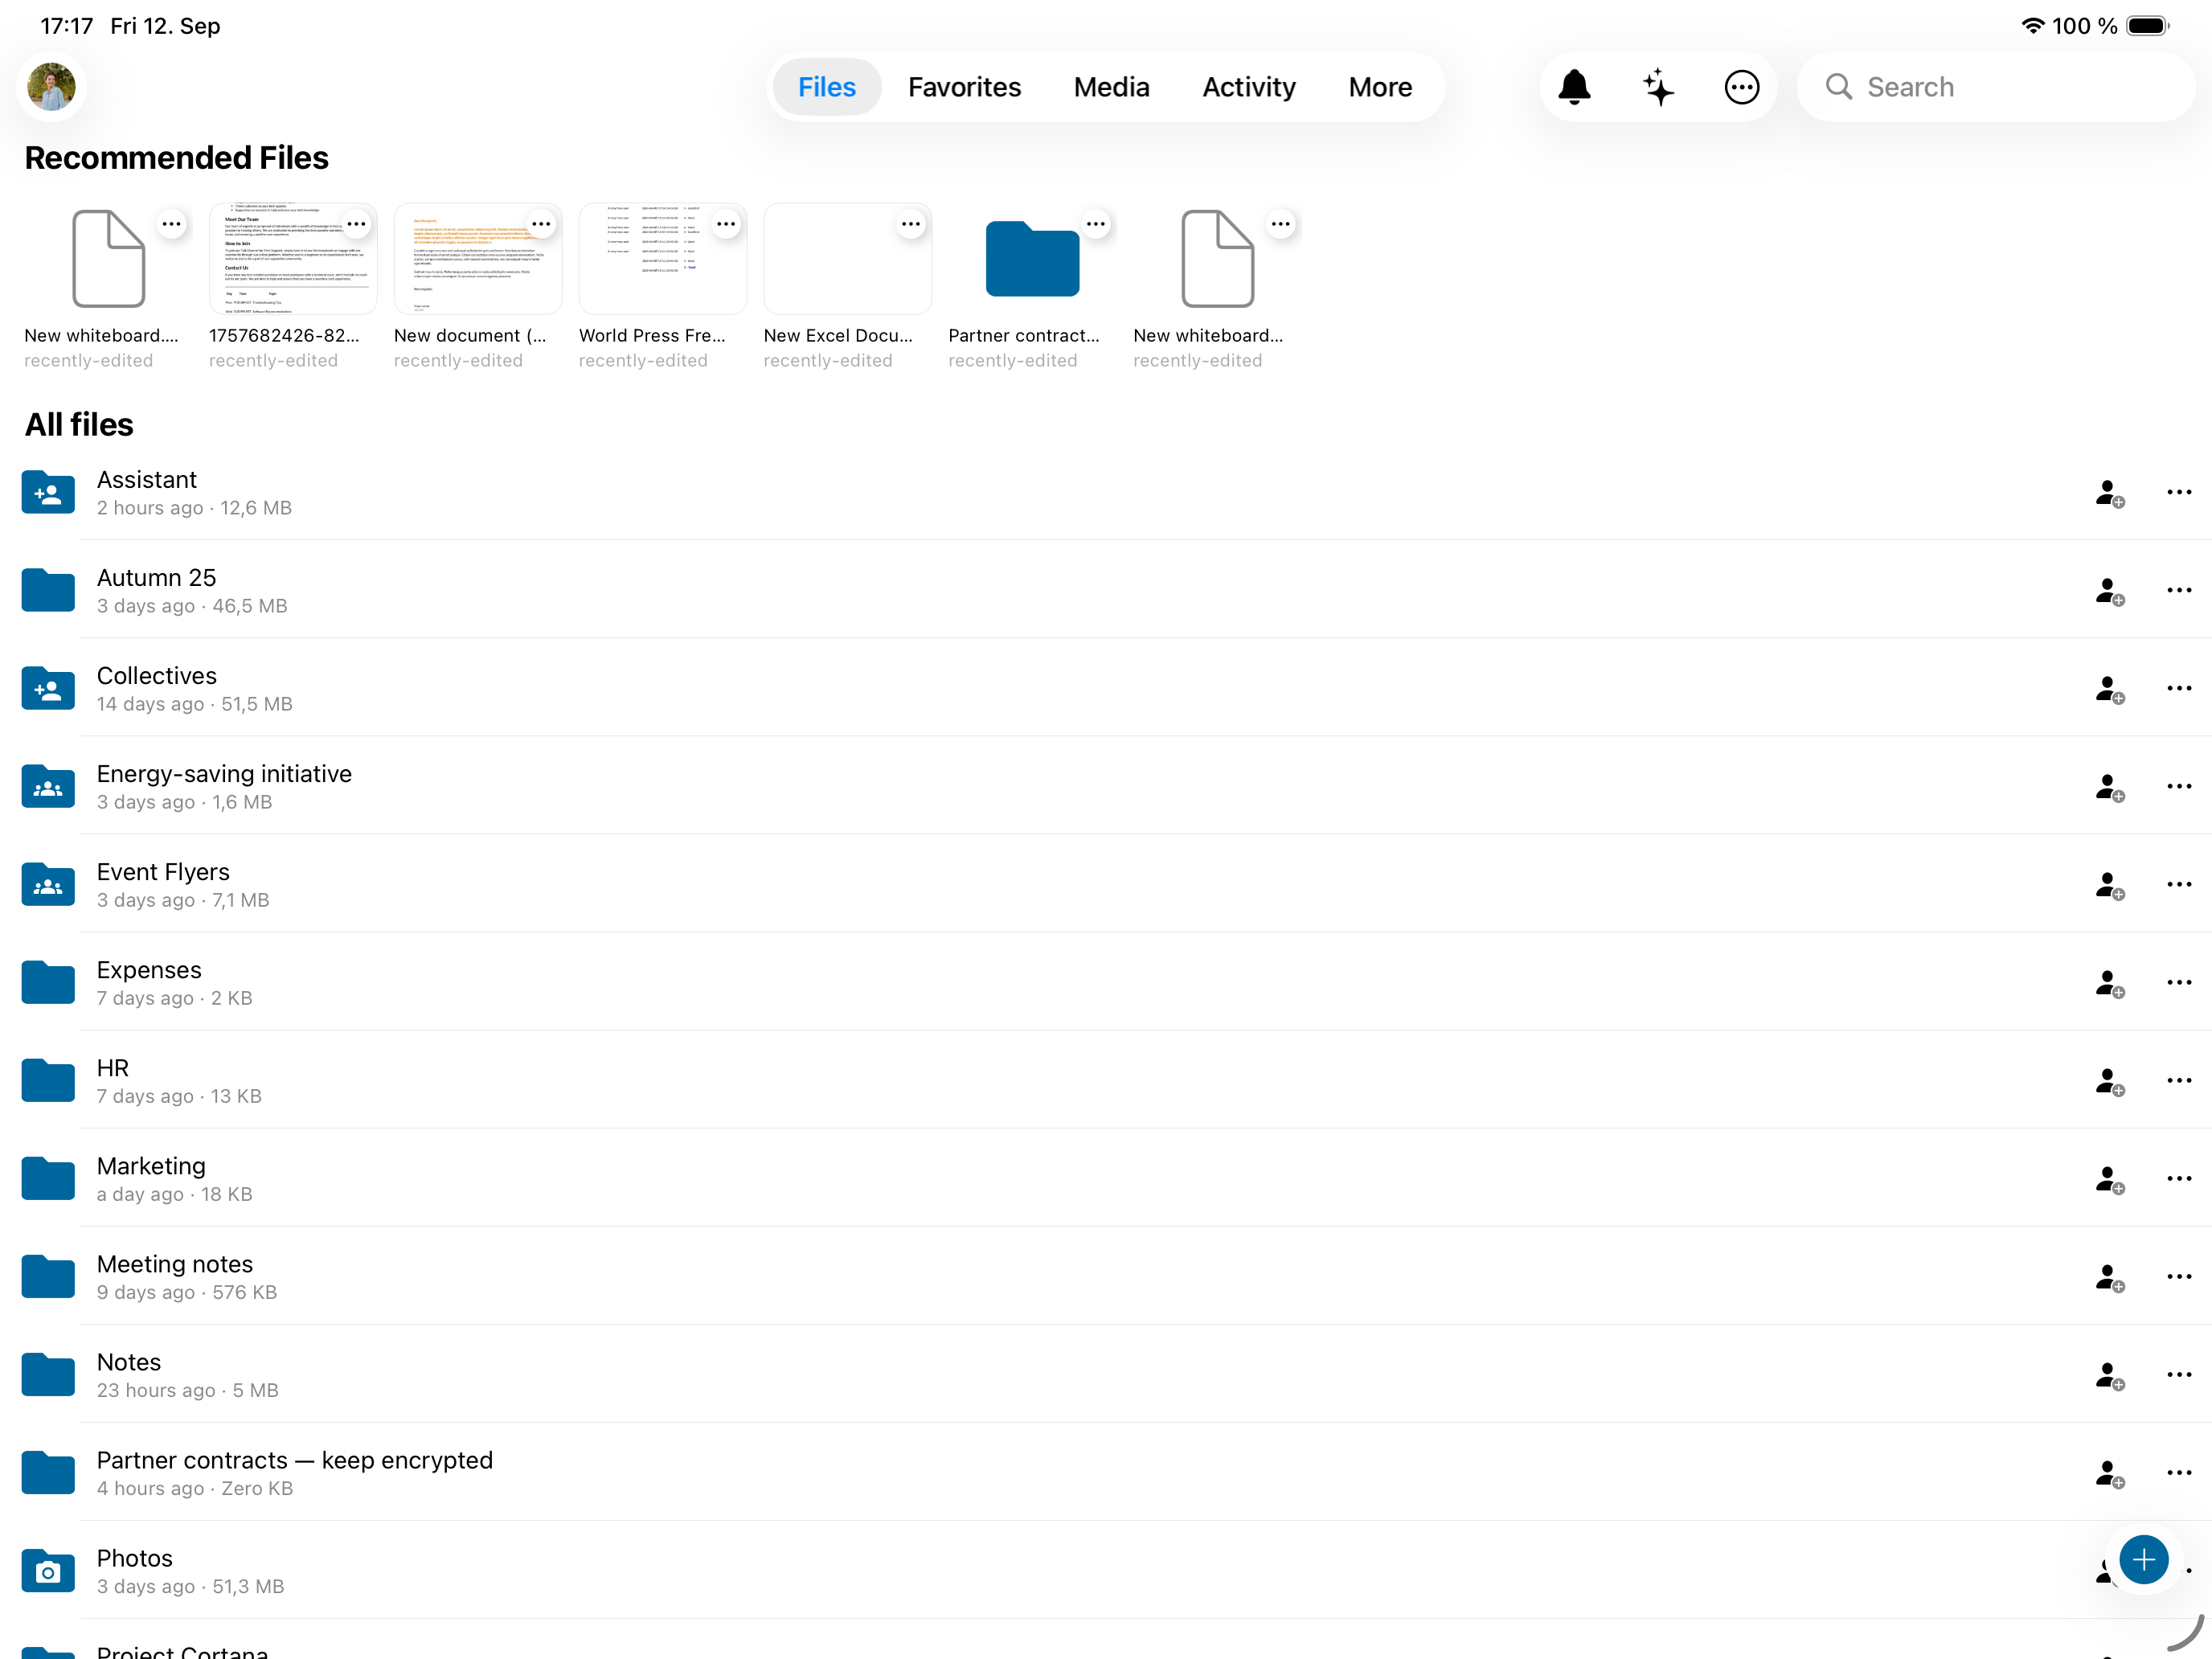Tap the add-share person icon next to Collectives
Screen dimensions: 2212x1659
click(x=2110, y=689)
